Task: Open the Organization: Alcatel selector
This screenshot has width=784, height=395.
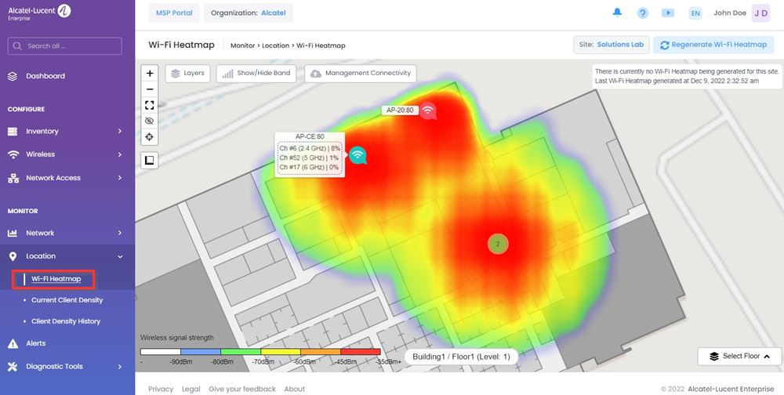Action: coord(248,13)
